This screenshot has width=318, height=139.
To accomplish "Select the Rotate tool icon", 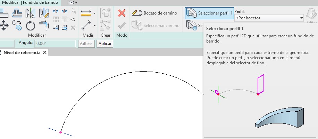I will pyautogui.click(x=31, y=26).
